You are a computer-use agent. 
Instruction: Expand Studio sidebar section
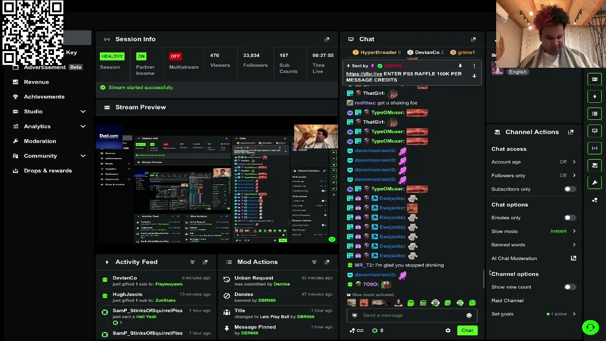point(83,111)
